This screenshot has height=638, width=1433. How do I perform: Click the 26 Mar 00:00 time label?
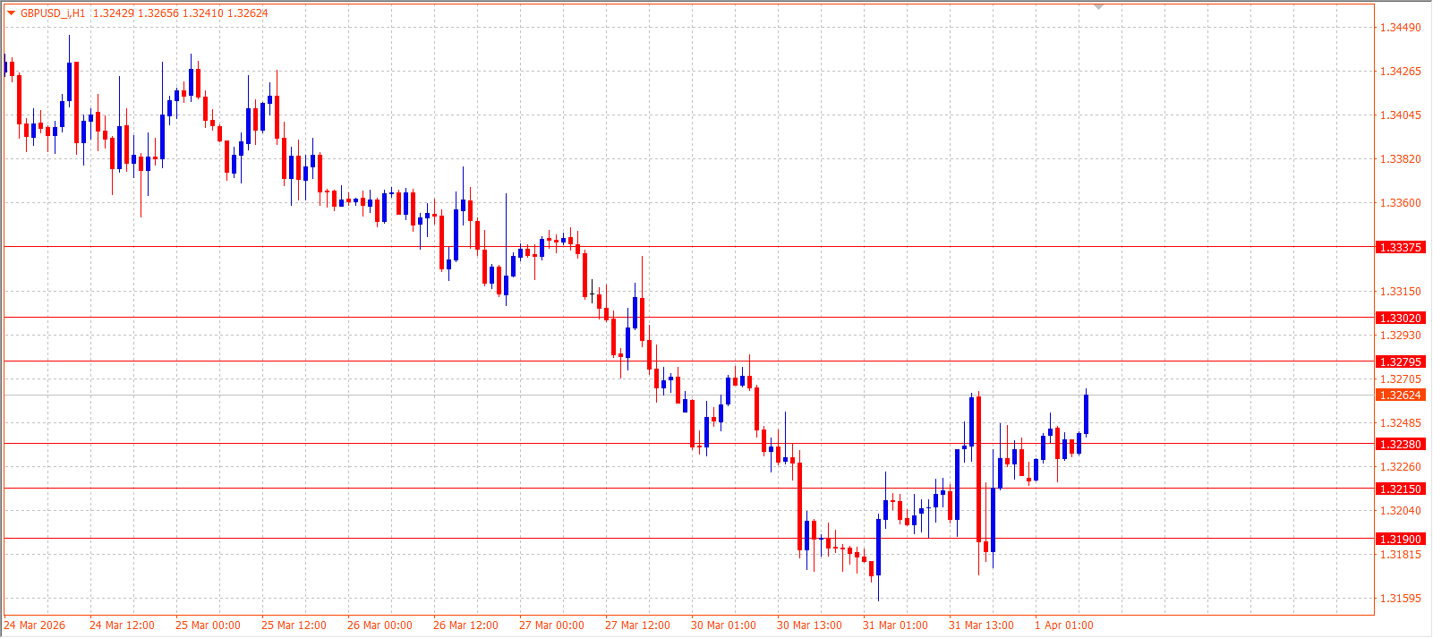click(380, 625)
